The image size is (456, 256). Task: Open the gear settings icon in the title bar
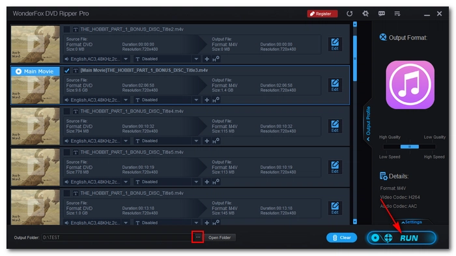(x=365, y=14)
